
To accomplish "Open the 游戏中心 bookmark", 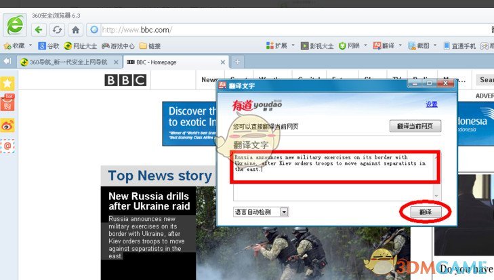I will [x=118, y=46].
